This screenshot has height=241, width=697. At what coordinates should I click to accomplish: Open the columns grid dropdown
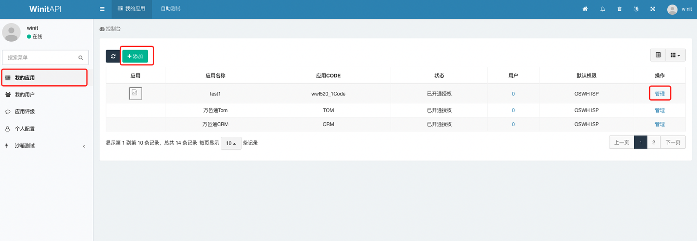(x=676, y=55)
